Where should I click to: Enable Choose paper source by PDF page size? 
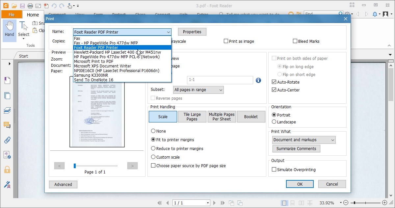pyautogui.click(x=153, y=166)
